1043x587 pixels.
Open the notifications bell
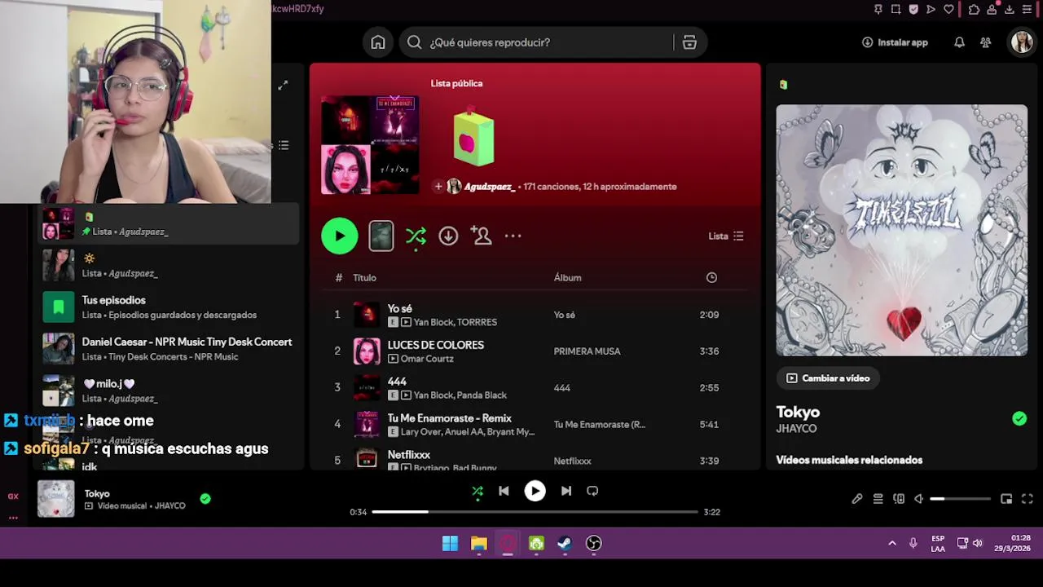(x=959, y=42)
